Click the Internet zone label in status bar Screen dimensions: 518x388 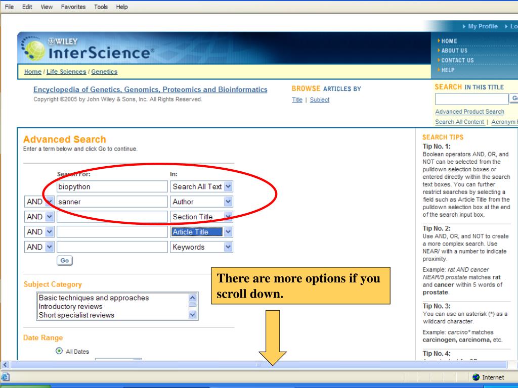click(x=493, y=377)
